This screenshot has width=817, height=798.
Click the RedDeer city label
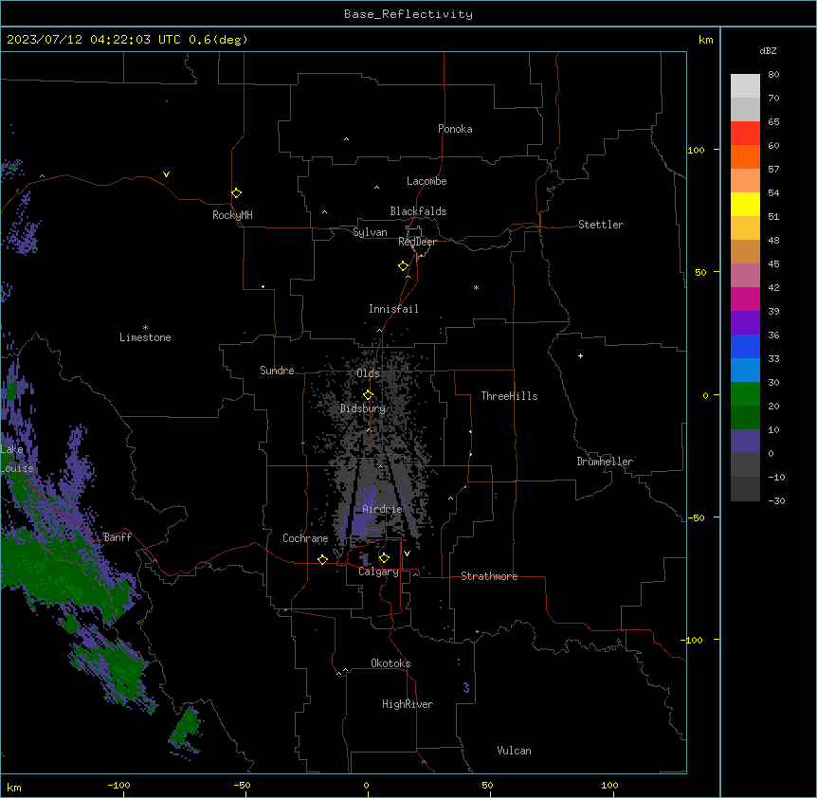click(417, 242)
